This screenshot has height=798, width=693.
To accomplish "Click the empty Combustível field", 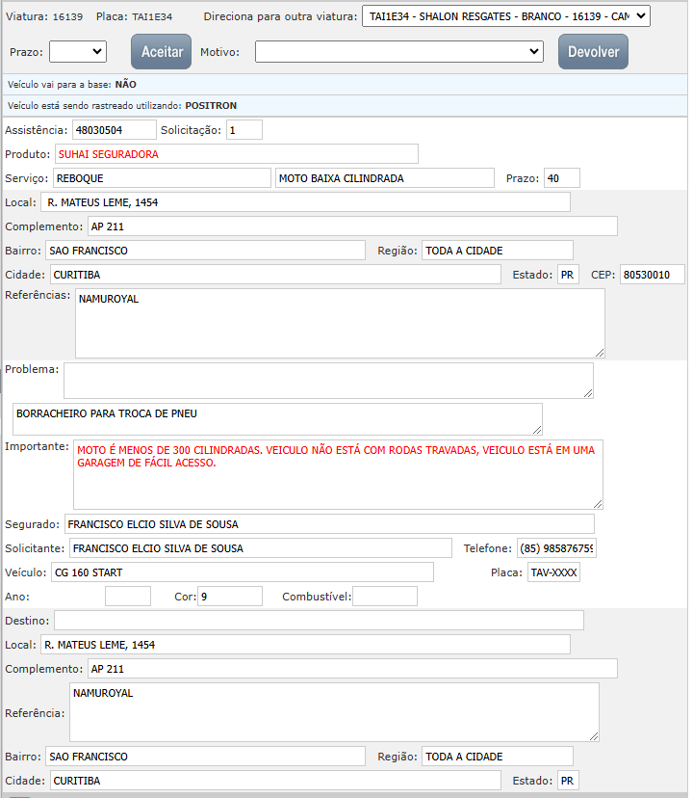I will pyautogui.click(x=385, y=597).
